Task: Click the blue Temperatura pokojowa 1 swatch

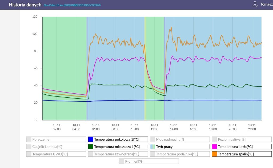Action: [91, 139]
